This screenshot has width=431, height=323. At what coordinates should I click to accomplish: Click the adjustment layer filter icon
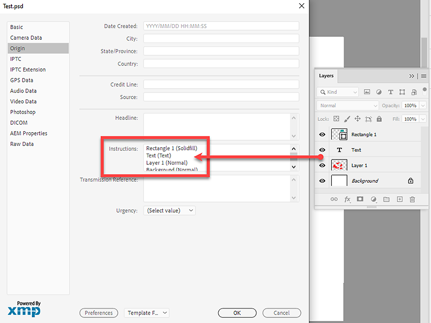[379, 92]
